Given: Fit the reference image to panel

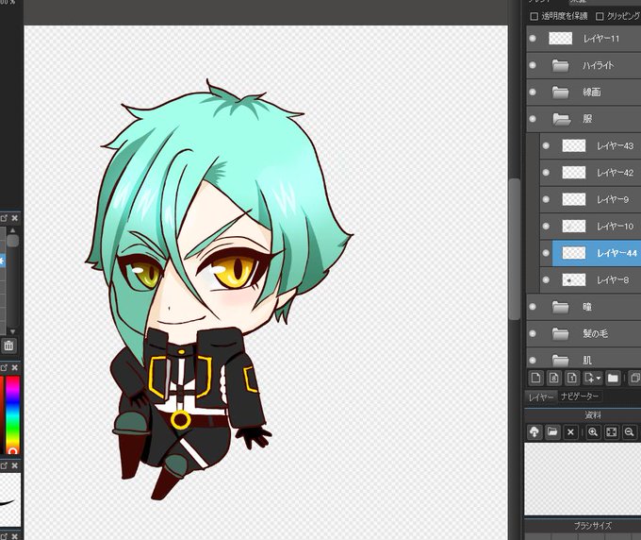Looking at the screenshot, I should pyautogui.click(x=612, y=432).
